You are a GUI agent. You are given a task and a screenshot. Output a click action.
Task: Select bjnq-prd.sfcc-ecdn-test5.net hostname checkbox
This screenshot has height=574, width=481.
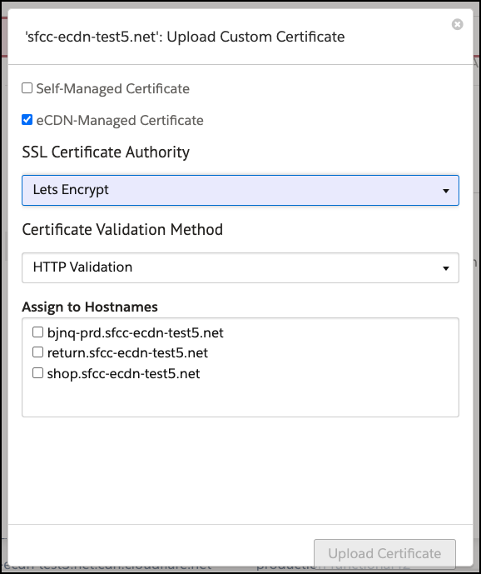click(x=37, y=332)
